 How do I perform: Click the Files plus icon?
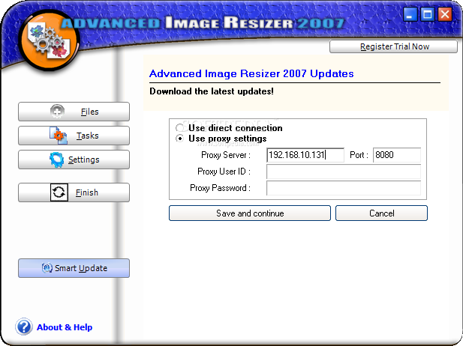pos(57,112)
